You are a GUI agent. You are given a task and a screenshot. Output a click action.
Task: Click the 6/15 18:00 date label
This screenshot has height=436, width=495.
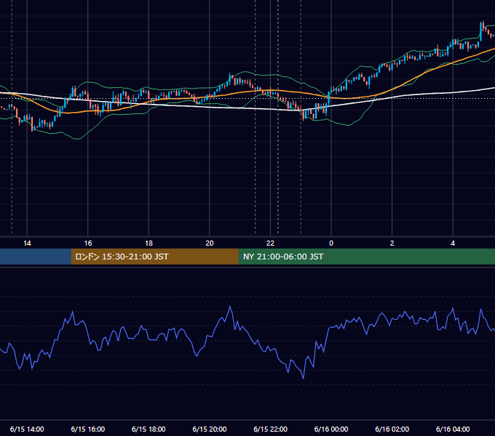pos(148,429)
